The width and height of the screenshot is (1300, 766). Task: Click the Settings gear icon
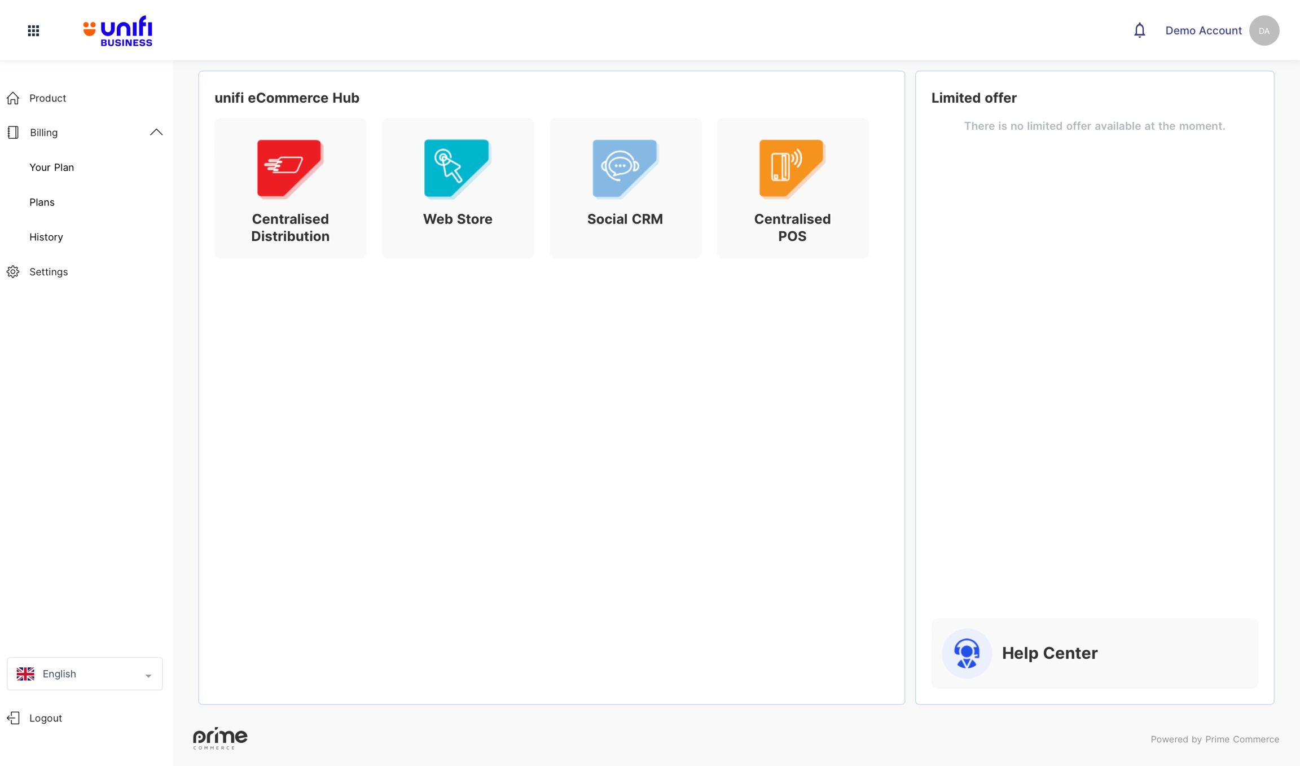coord(13,272)
